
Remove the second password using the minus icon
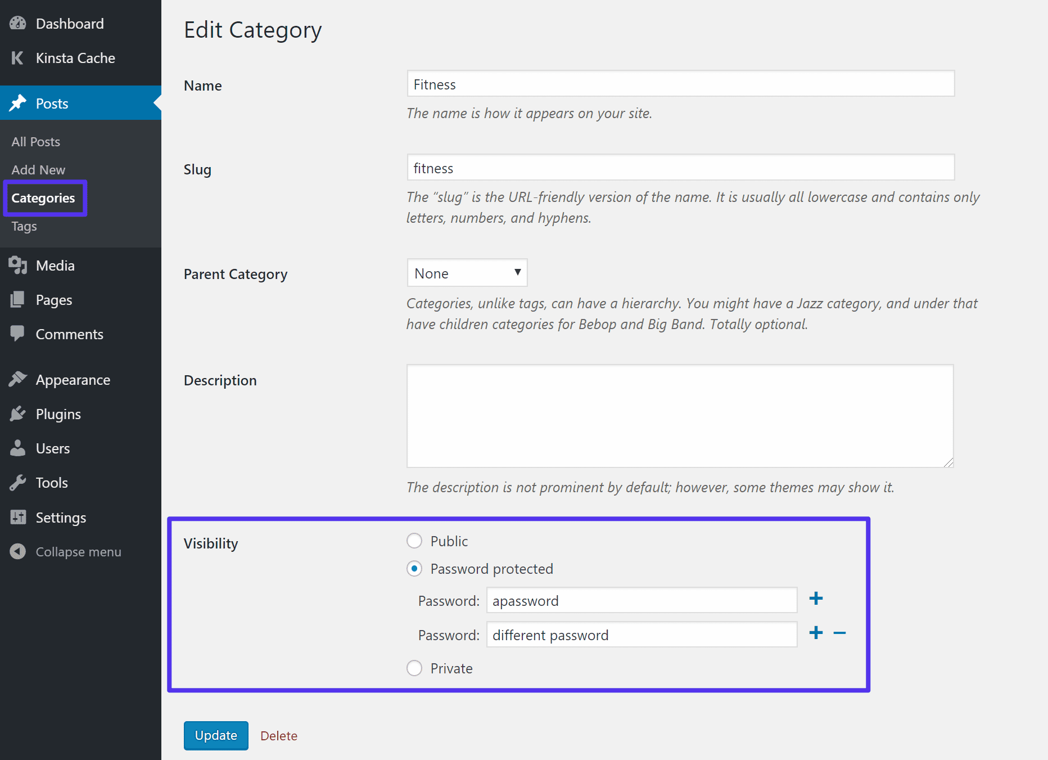[840, 632]
